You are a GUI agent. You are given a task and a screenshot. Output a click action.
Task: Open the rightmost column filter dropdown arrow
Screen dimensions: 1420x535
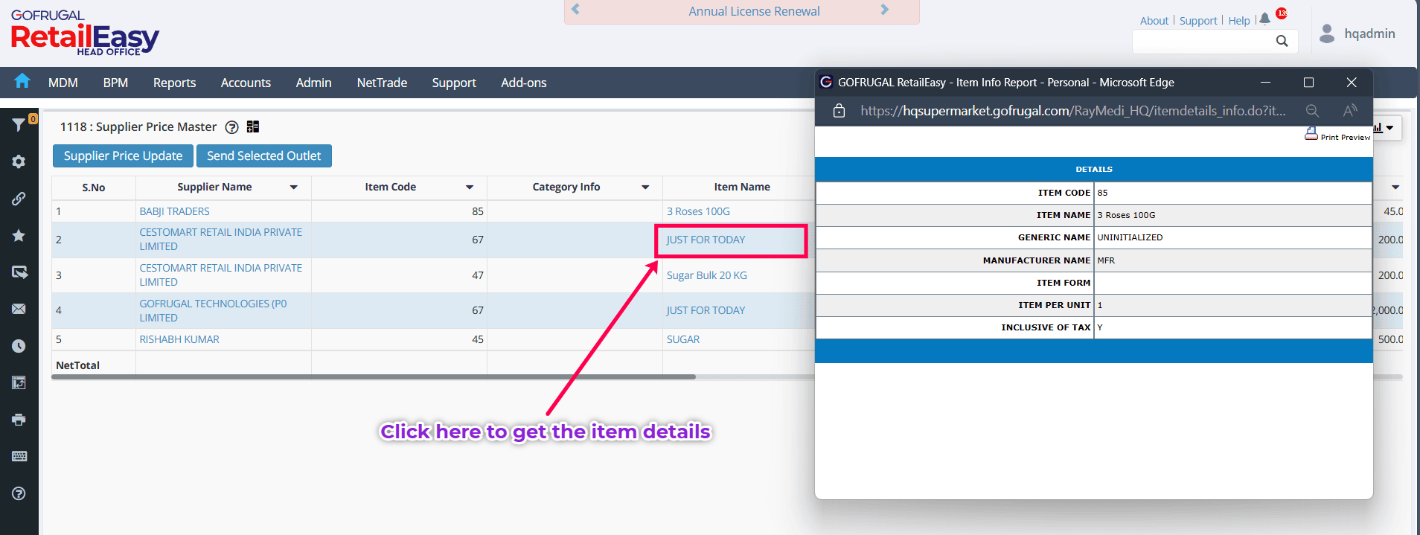click(1395, 188)
